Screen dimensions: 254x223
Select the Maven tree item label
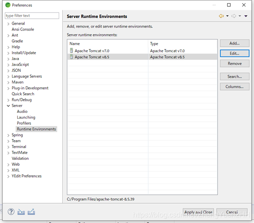17,82
